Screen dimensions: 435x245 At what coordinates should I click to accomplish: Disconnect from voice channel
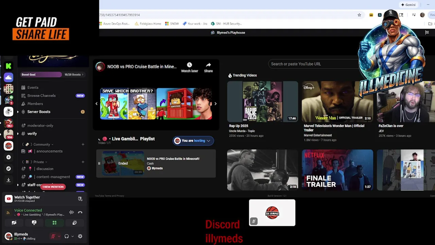click(80, 212)
